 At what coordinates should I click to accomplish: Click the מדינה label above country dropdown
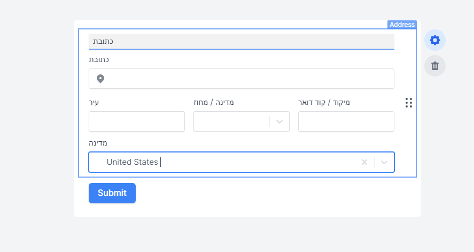[98, 143]
